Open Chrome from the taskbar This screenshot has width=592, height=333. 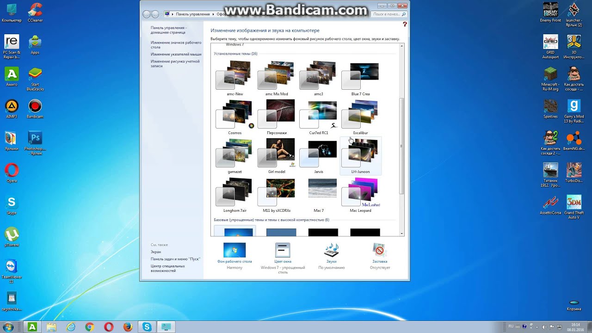tap(90, 327)
